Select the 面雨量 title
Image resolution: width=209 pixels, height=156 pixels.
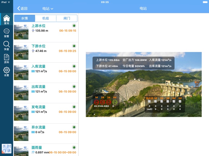(x=37, y=147)
